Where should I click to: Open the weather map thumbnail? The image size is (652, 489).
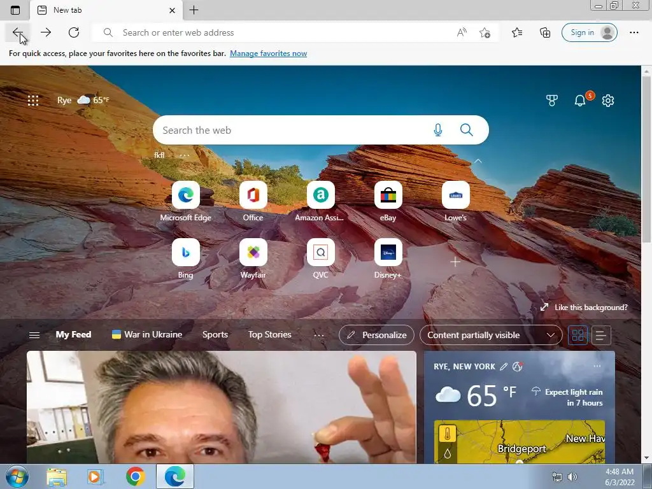pyautogui.click(x=520, y=442)
